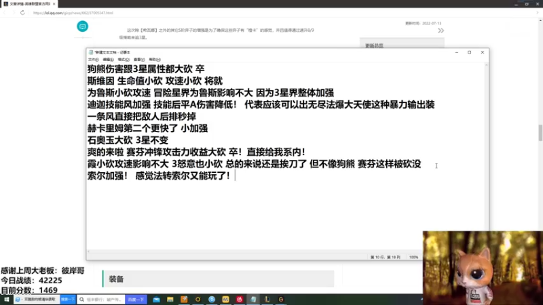Click the line starting 赫卡里姆第二个更快了
Viewport: 543px width, 305px height.
[x=147, y=128]
